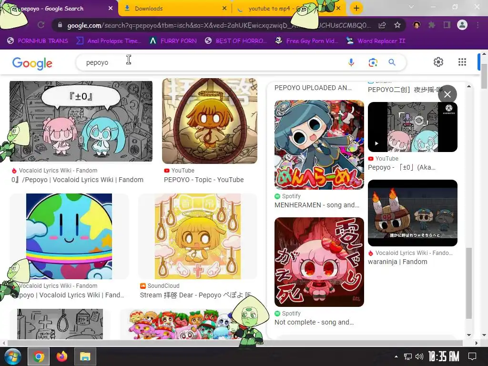Open the ±0 Vocaloid Lyrics Wiki thumbnail
488x366 pixels.
pos(81,122)
